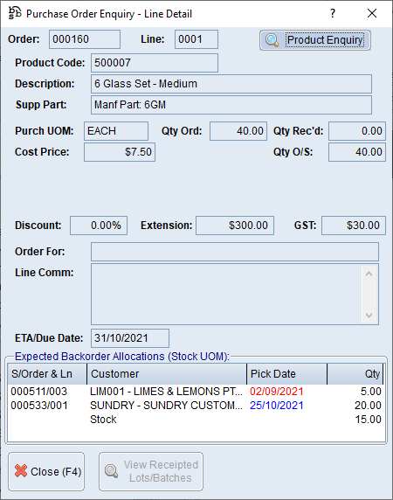Open the Product Enquiry button

[x=315, y=40]
